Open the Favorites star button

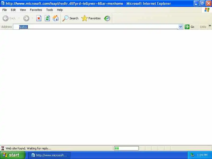[x=91, y=18]
